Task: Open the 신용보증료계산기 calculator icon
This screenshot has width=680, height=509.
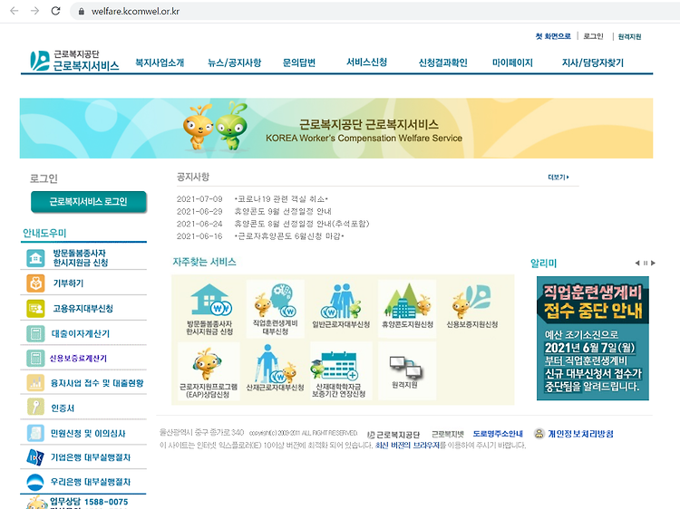Action: (x=35, y=359)
